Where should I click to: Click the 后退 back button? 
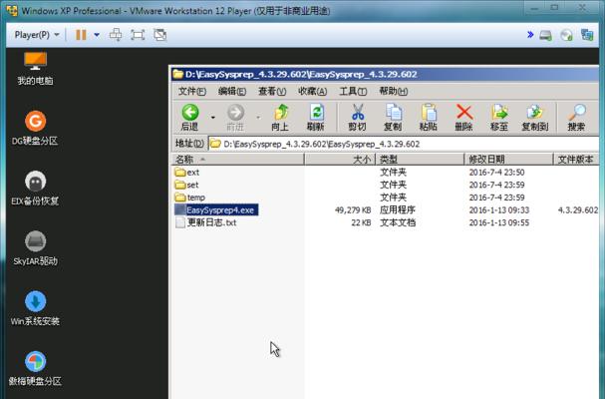click(x=190, y=117)
